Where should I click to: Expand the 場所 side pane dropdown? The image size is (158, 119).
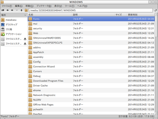click(x=25, y=15)
